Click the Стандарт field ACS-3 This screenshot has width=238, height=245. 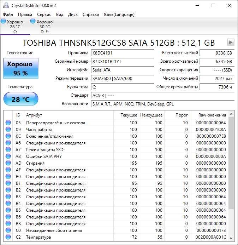point(162,95)
